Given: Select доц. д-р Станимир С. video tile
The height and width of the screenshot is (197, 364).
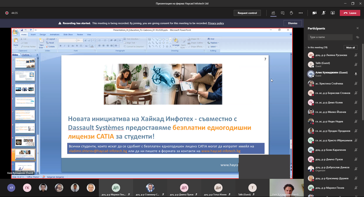Looking at the screenshot, I should (x=150, y=188).
